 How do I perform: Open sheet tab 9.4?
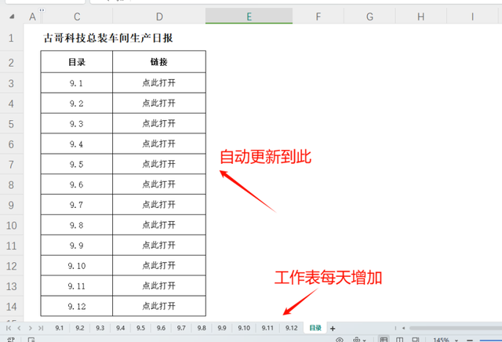click(120, 328)
